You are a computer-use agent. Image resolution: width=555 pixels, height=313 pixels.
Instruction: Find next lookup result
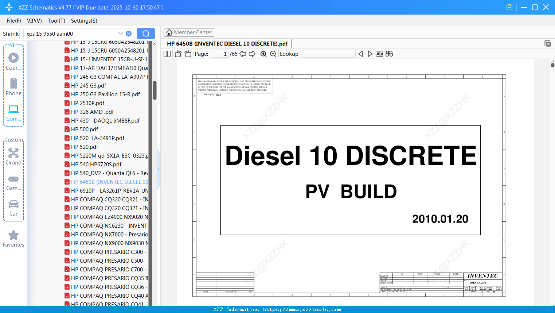(370, 54)
